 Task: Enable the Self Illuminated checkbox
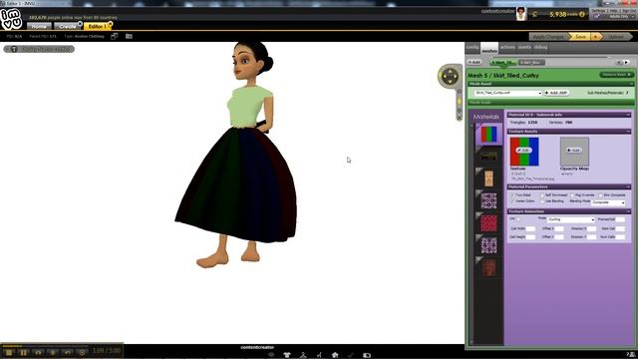[x=542, y=195]
